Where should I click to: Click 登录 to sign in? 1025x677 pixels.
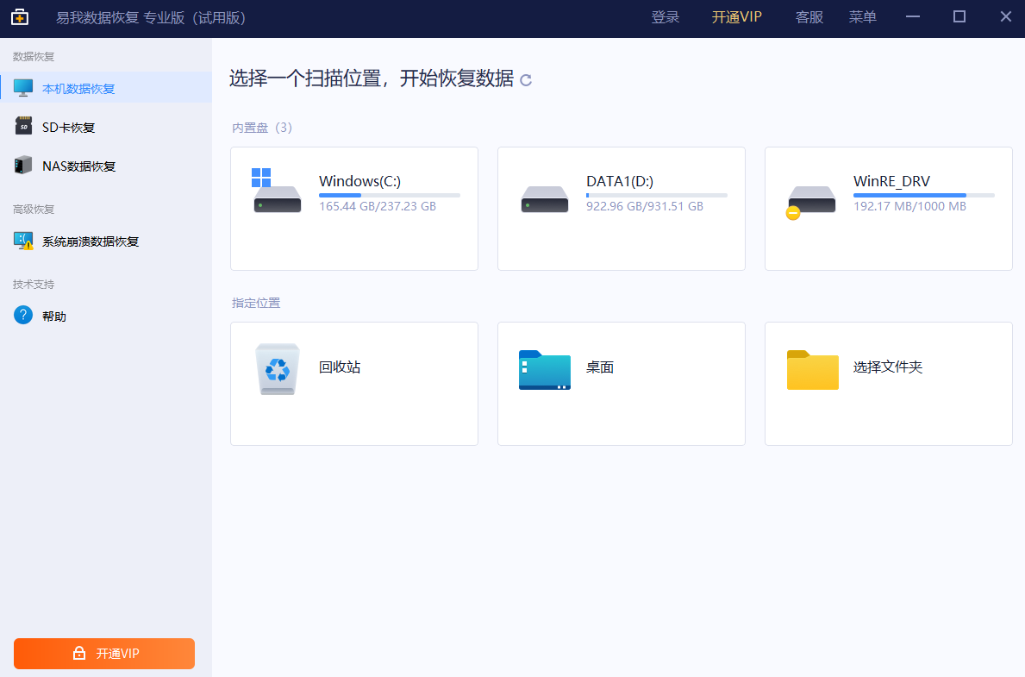[x=666, y=16]
